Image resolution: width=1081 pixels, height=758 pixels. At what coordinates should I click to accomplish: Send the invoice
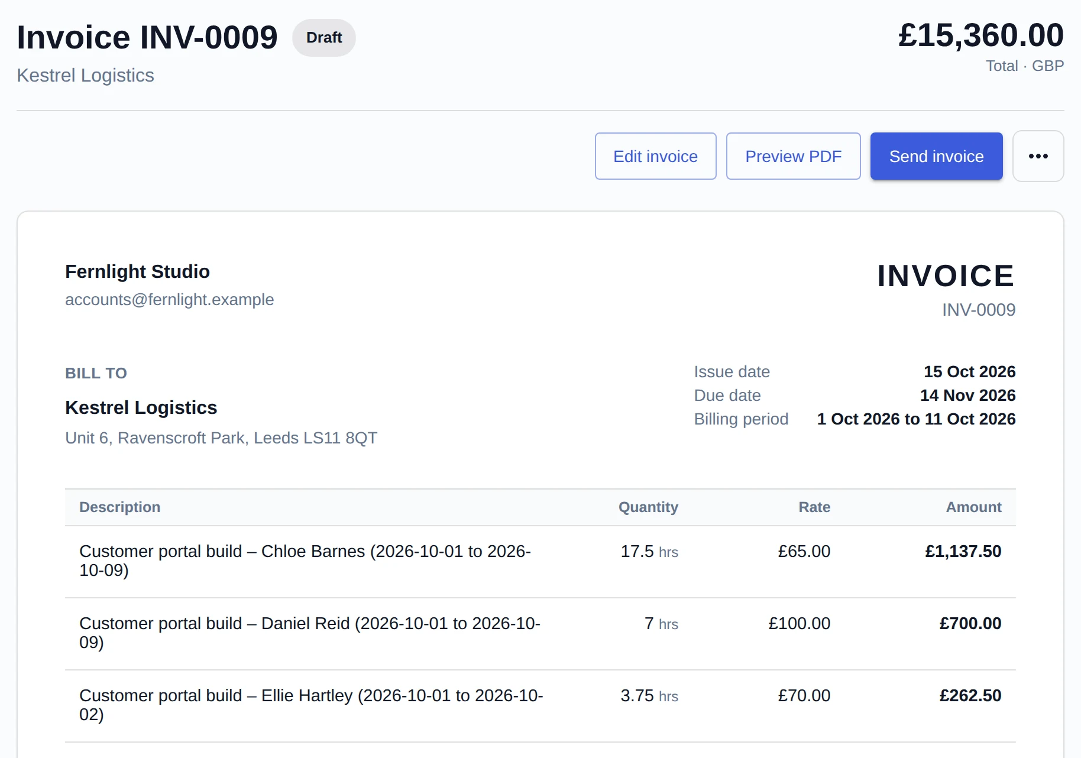click(x=936, y=156)
